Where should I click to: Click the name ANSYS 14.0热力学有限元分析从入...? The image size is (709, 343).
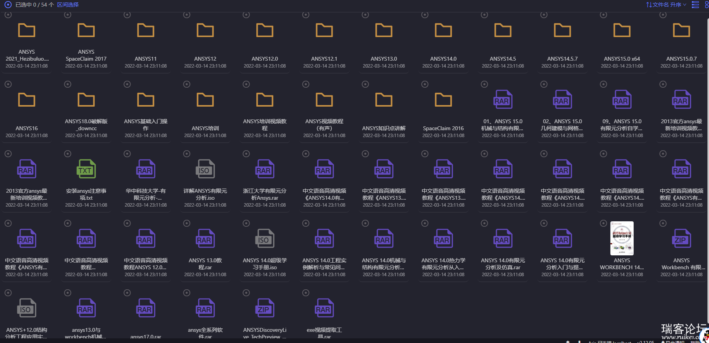[x=443, y=264]
